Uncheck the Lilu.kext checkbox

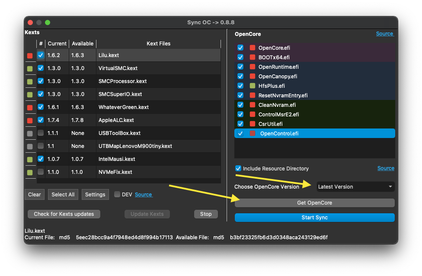click(41, 55)
